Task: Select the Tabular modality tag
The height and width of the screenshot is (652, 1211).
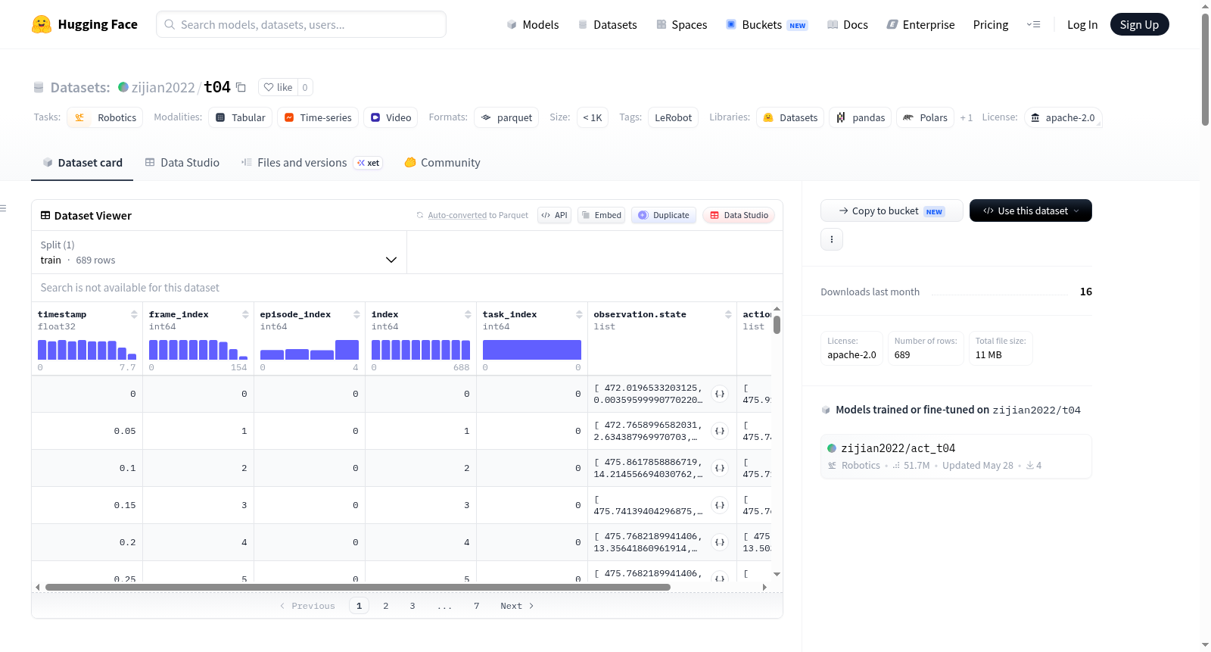Action: tap(241, 117)
